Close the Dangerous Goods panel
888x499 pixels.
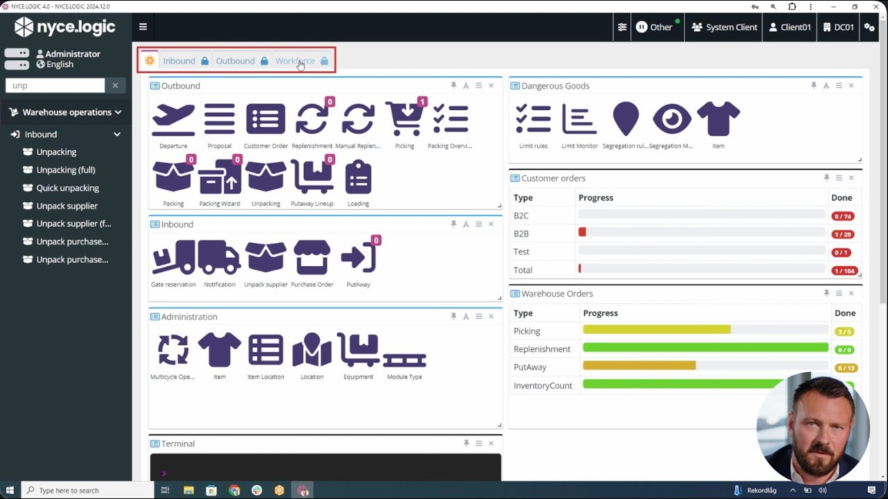click(851, 85)
